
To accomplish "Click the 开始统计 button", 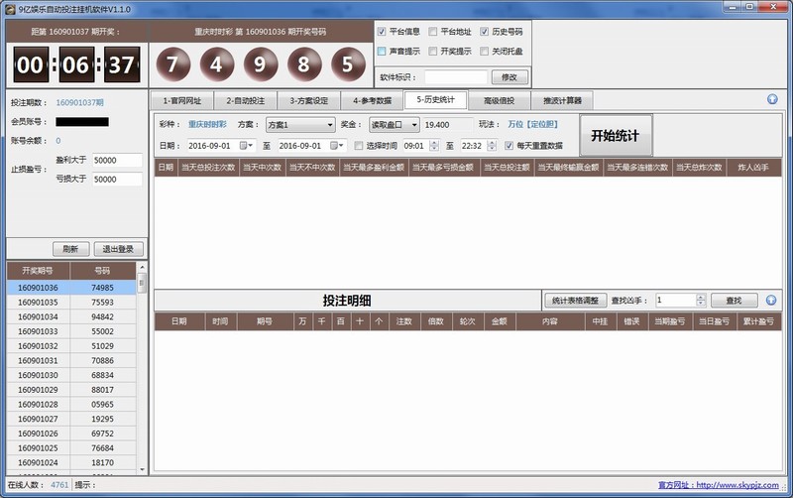I will 614,135.
